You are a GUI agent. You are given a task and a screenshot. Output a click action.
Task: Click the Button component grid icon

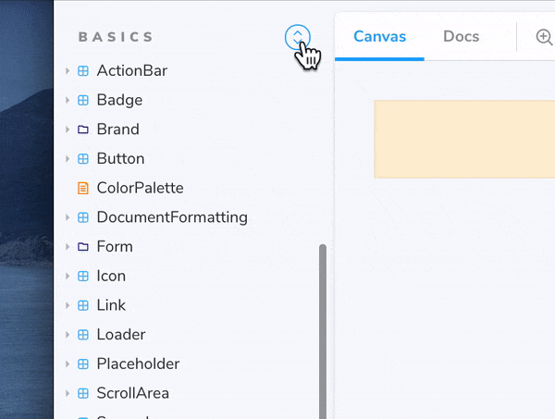pyautogui.click(x=83, y=159)
